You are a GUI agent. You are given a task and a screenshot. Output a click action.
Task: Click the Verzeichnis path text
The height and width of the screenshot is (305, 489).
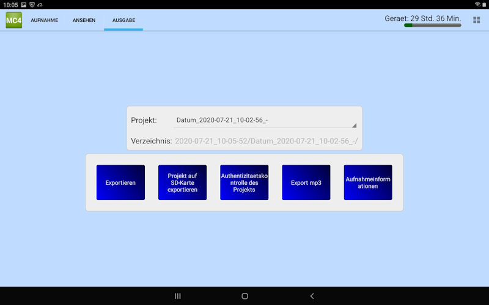267,141
